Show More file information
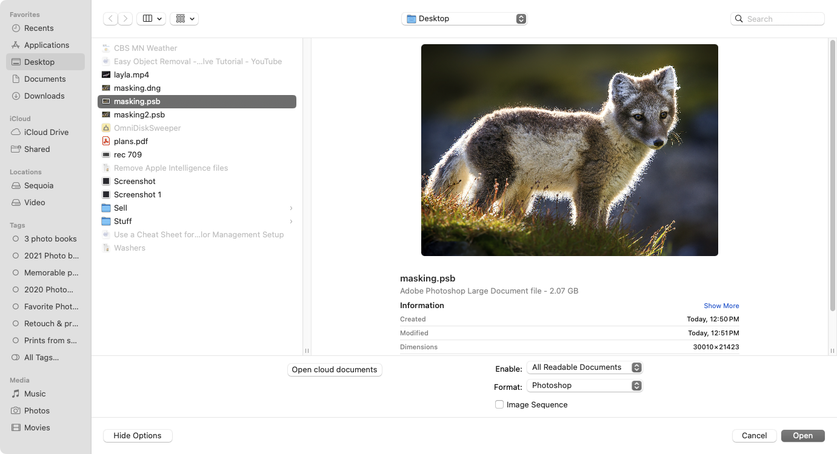Screen dimensions: 837x454 pyautogui.click(x=721, y=306)
